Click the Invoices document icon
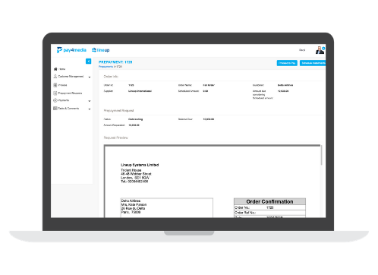 pos(55,85)
